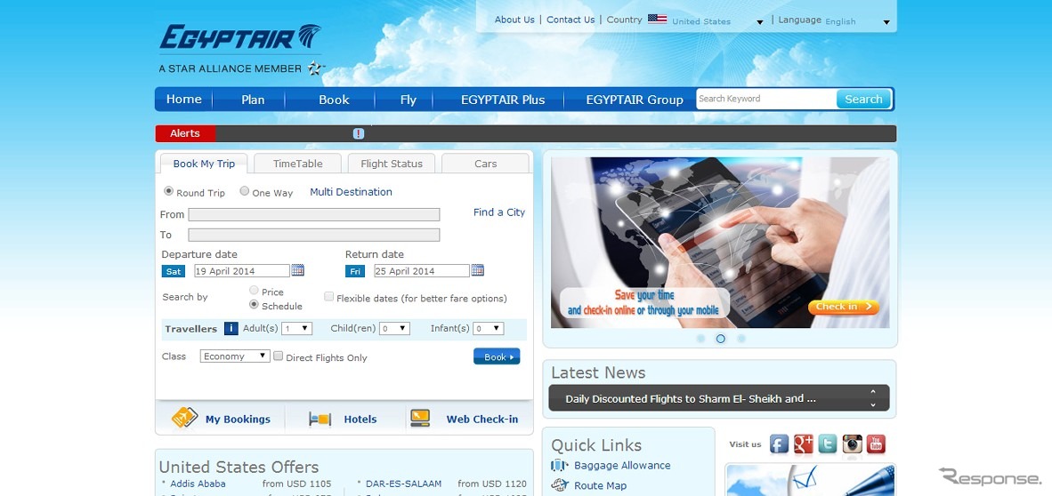This screenshot has height=496, width=1052.
Task: Choose search by Schedule radio button
Action: coord(254,304)
